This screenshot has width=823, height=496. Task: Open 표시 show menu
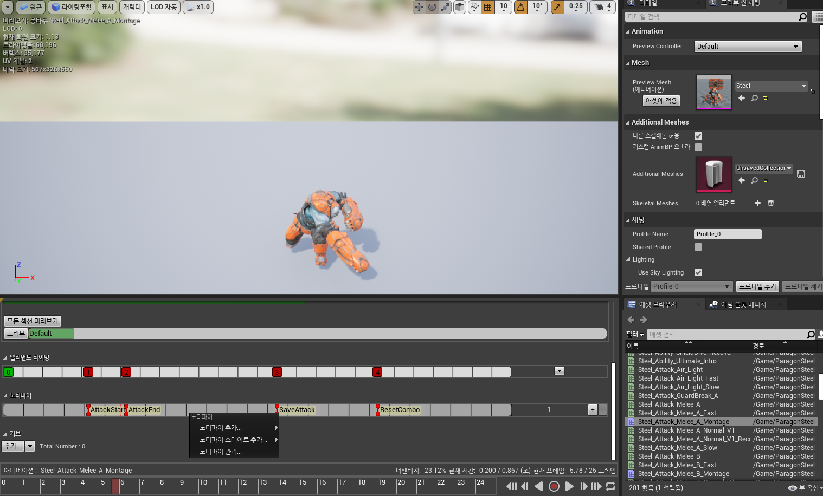[x=107, y=7]
